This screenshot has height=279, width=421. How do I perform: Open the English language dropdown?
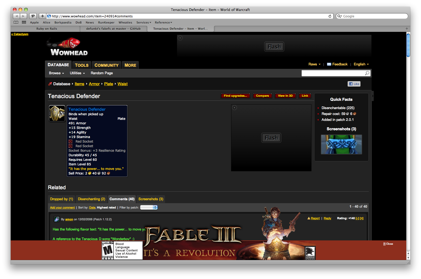coord(361,64)
